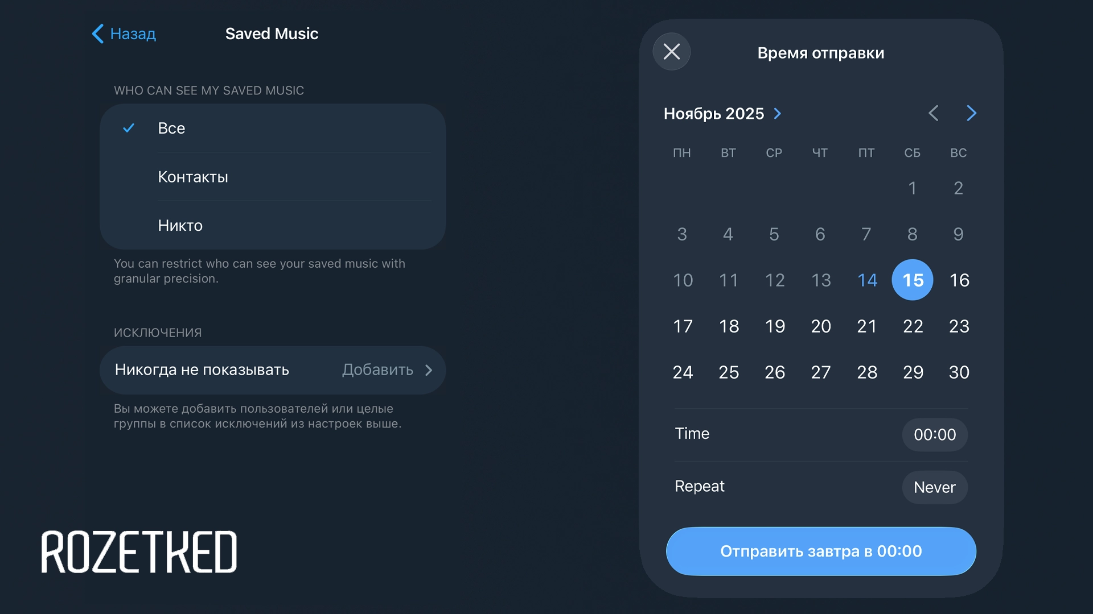Click the Назад back button
The height and width of the screenshot is (614, 1093).
124,34
